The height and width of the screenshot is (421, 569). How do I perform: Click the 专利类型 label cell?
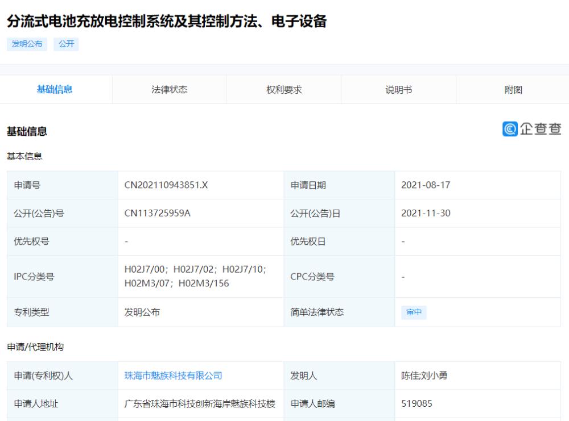[x=63, y=312]
